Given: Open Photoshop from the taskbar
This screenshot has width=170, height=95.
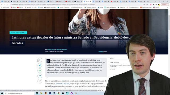Looking at the screenshot, I should 50,93.
